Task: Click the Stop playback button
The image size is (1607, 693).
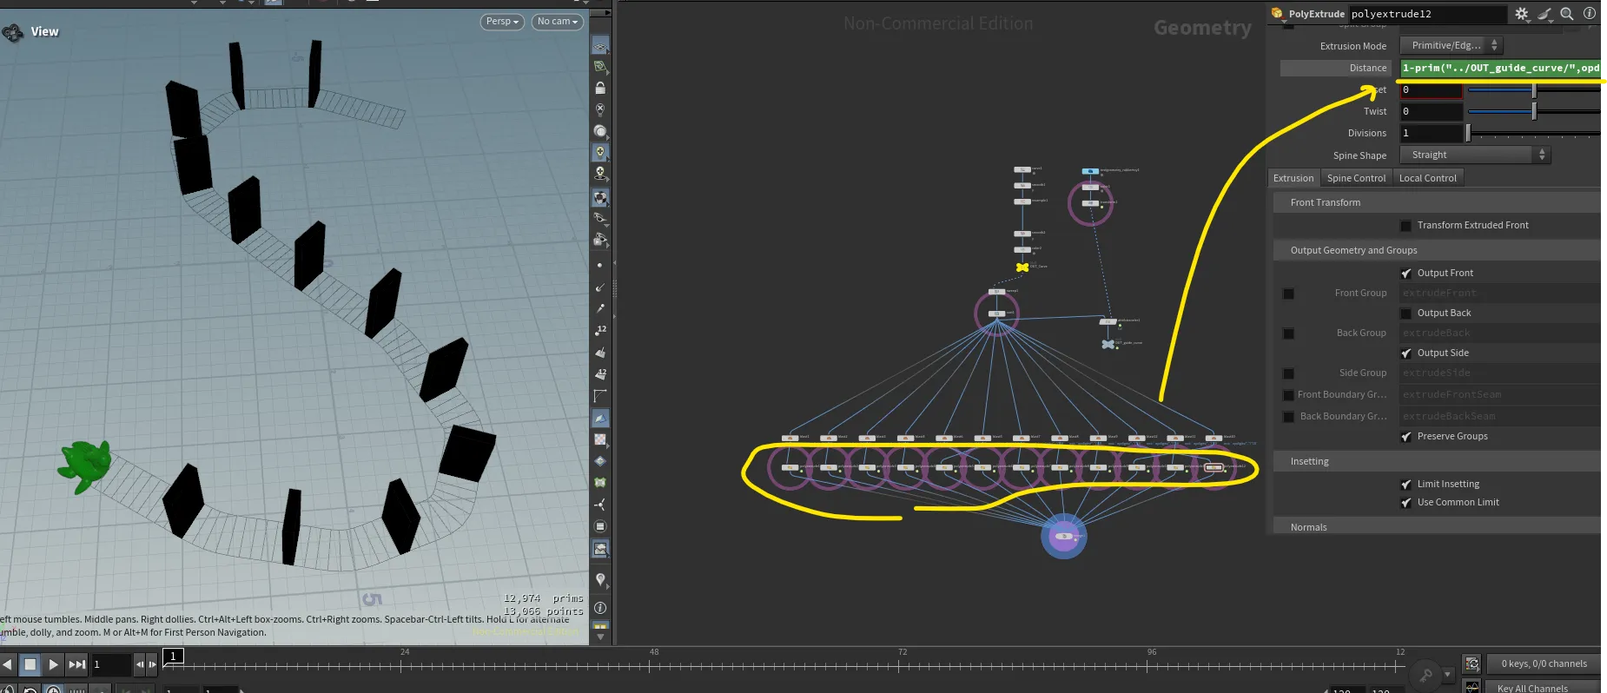Action: [30, 664]
